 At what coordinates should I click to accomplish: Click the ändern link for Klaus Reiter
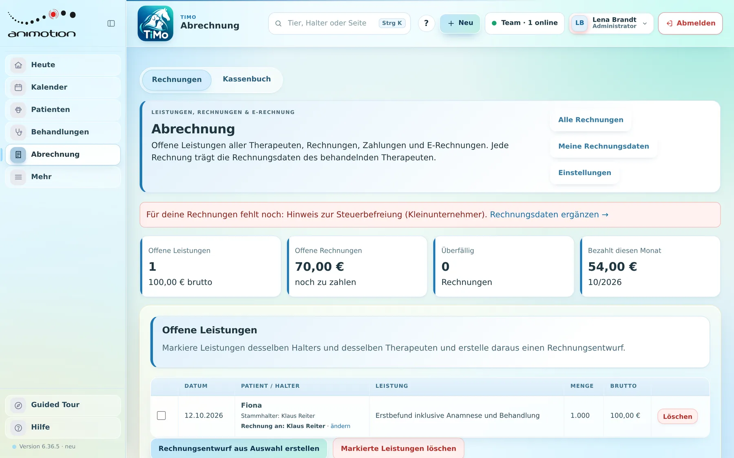[340, 426]
